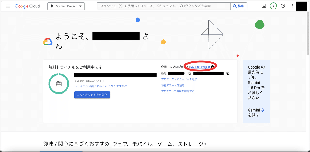The width and height of the screenshot is (310, 152).
Task: Copy the project number
Action: (189, 73)
